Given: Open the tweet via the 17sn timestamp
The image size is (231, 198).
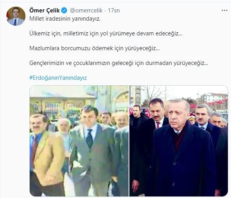Looking at the screenshot, I should pos(114,11).
